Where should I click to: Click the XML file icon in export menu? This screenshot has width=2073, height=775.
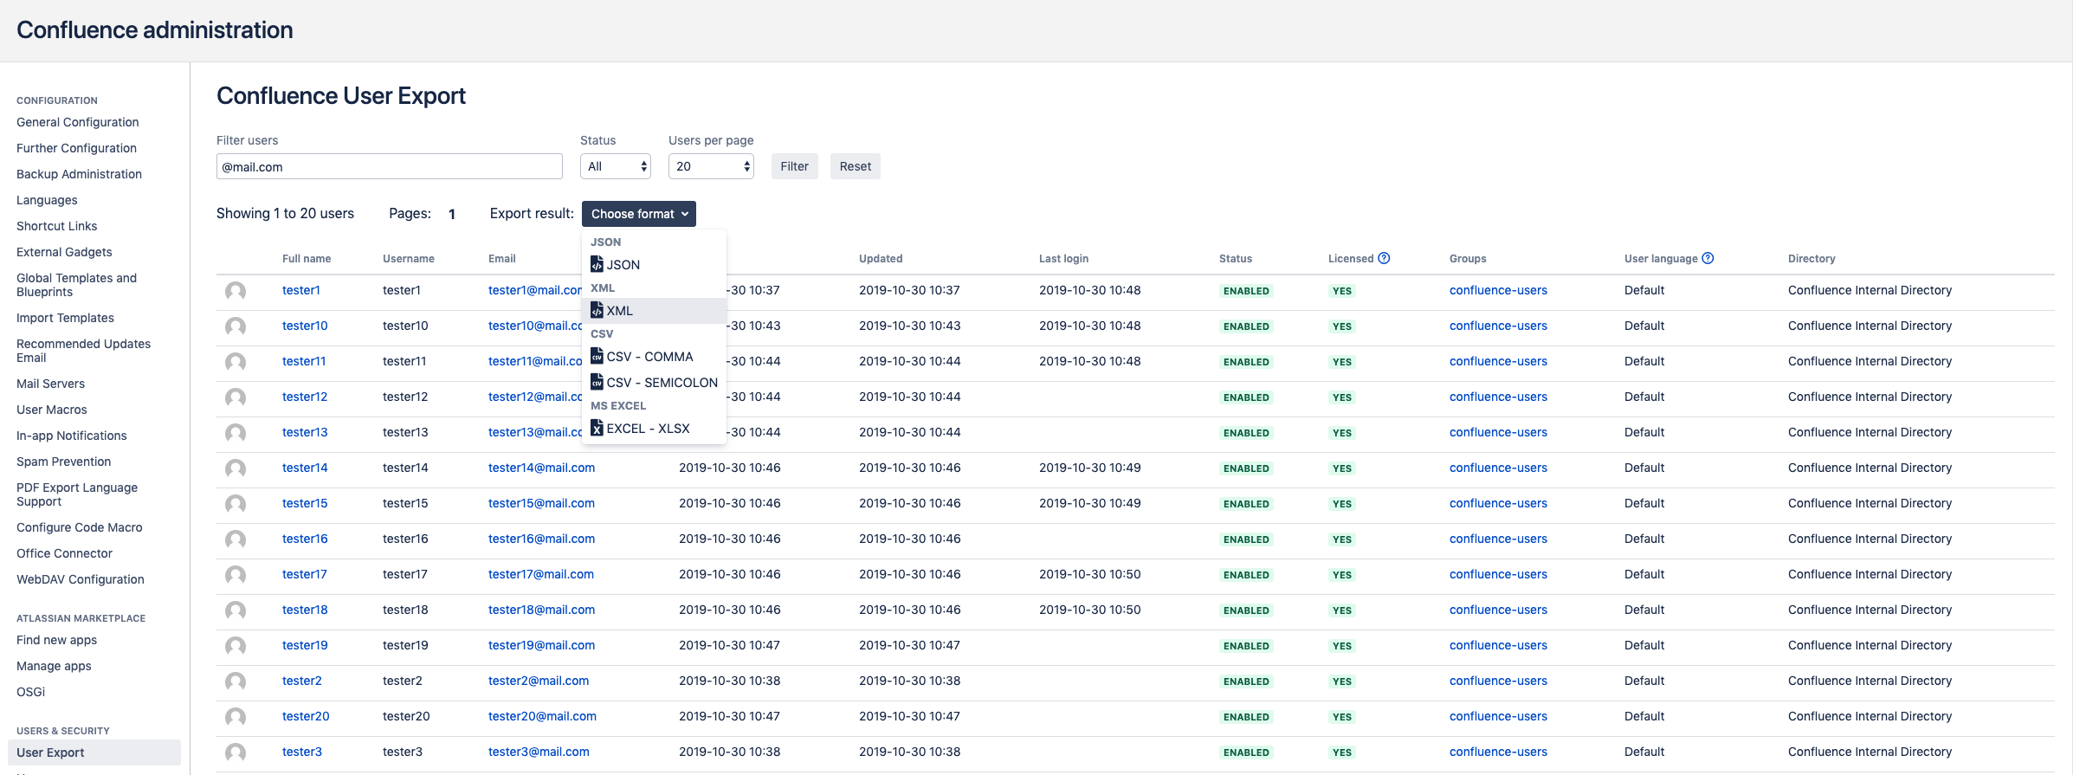click(x=597, y=310)
